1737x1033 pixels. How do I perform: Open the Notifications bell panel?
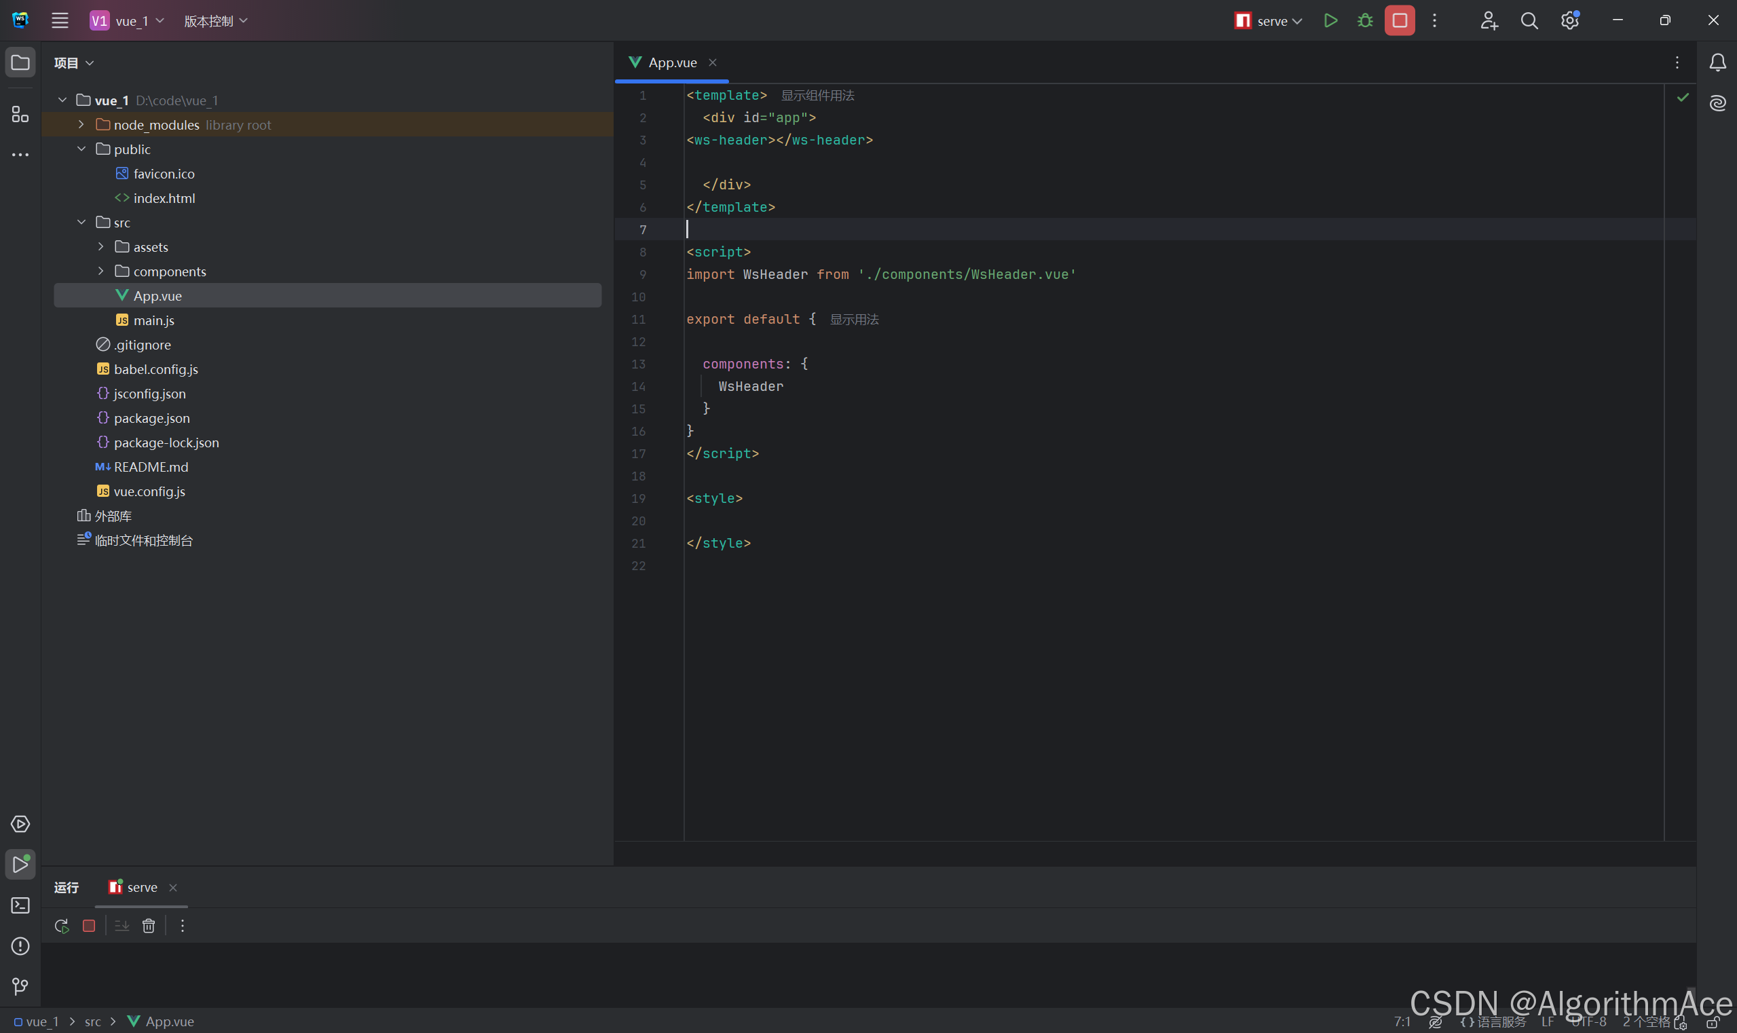[1717, 62]
